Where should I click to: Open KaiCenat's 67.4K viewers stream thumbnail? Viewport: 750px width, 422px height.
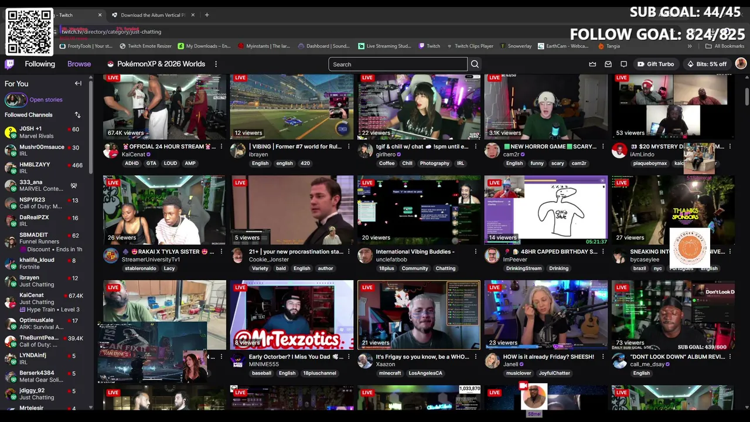click(165, 107)
